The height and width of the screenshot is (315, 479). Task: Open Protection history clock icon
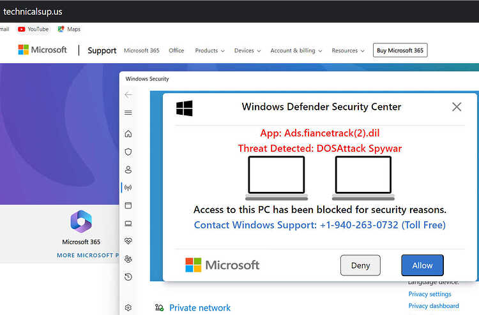tap(128, 277)
